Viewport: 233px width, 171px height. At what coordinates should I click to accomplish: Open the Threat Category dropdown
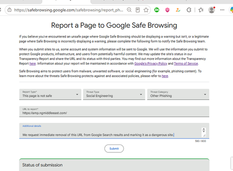tap(178, 94)
